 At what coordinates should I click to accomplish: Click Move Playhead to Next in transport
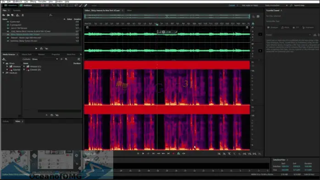(x=168, y=153)
